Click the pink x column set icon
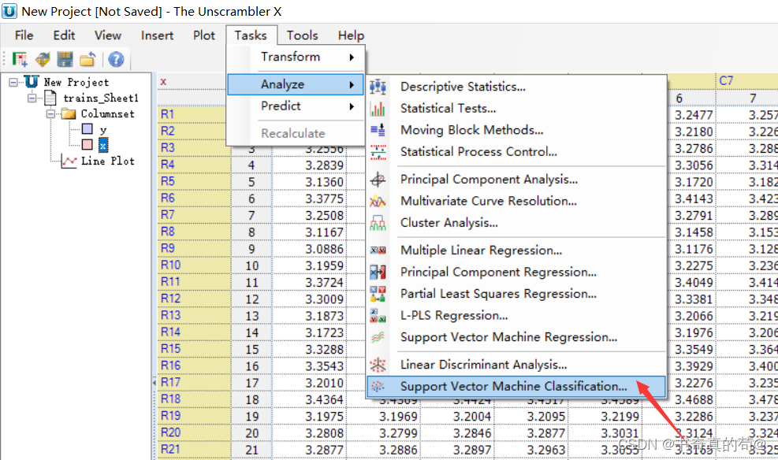Viewport: 778px width, 460px height. tap(87, 145)
